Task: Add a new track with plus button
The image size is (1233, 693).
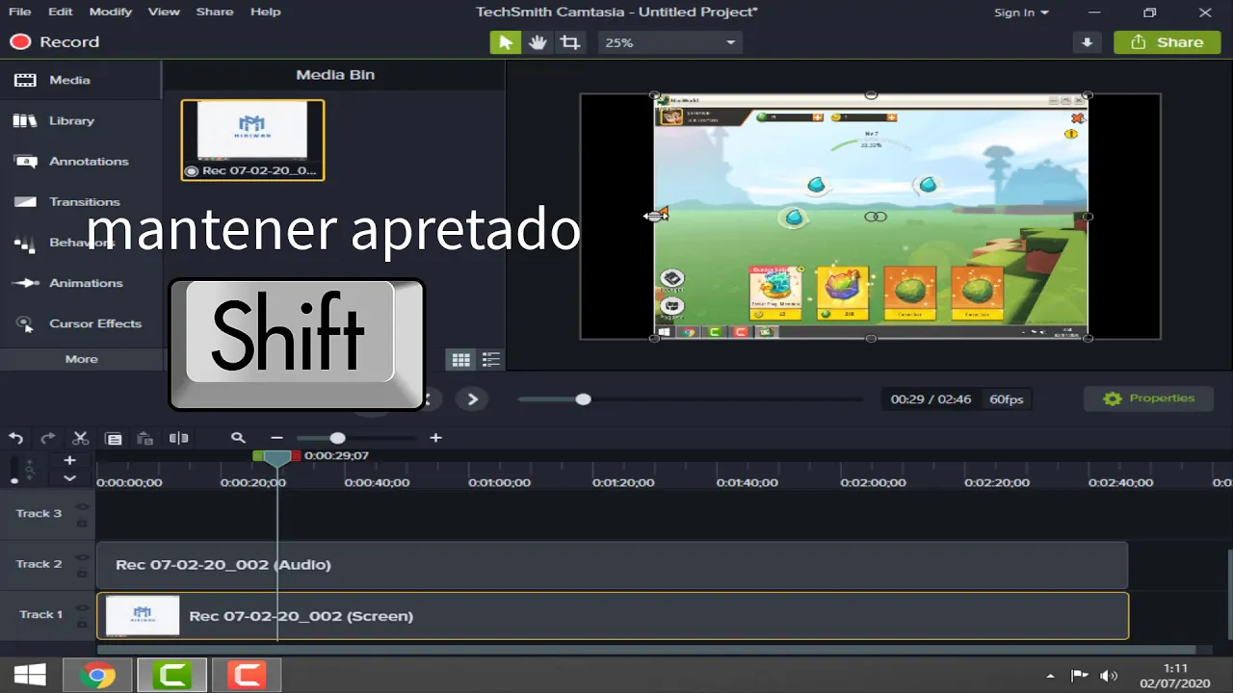Action: click(x=69, y=460)
